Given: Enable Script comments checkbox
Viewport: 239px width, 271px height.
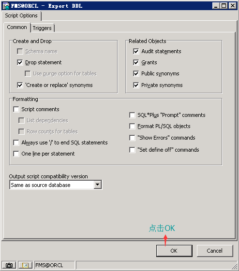Looking at the screenshot, I should point(16,109).
